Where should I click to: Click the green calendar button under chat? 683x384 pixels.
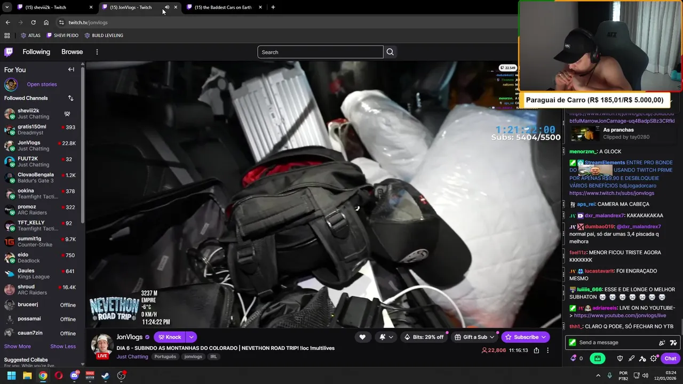(598, 358)
